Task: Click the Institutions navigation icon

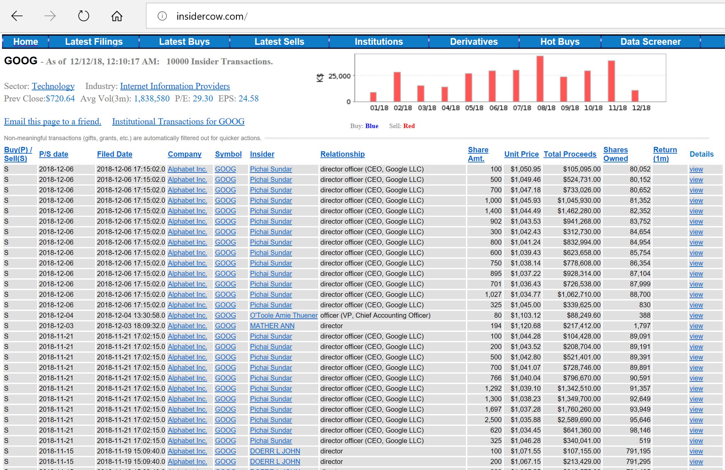Action: tap(378, 42)
